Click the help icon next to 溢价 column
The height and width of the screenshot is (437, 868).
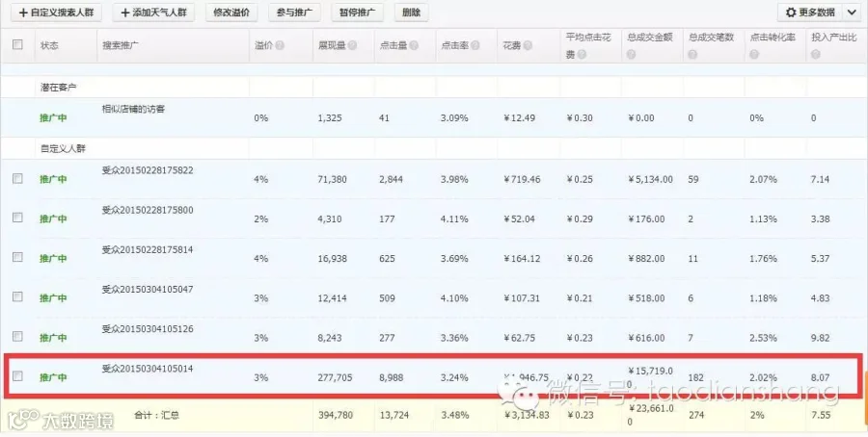pos(280,45)
